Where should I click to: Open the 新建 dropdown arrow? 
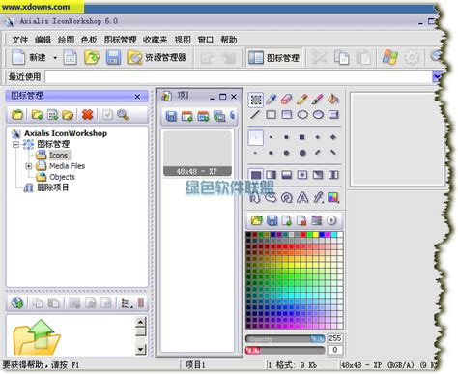point(55,58)
